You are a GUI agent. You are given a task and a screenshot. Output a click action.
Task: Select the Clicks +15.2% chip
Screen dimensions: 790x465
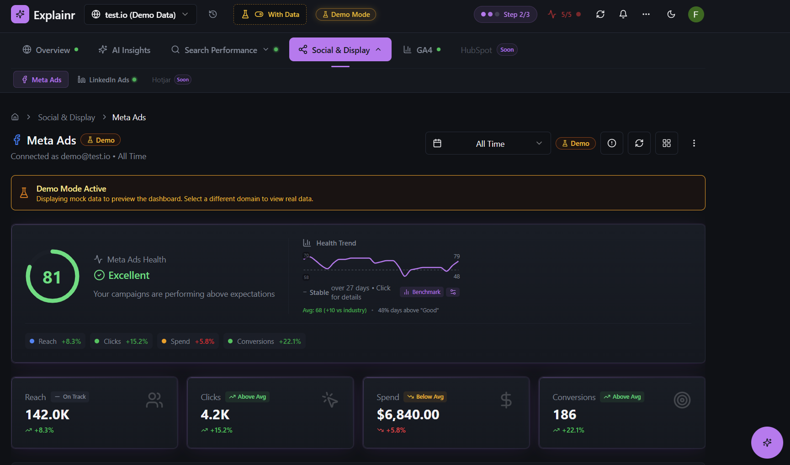click(121, 342)
